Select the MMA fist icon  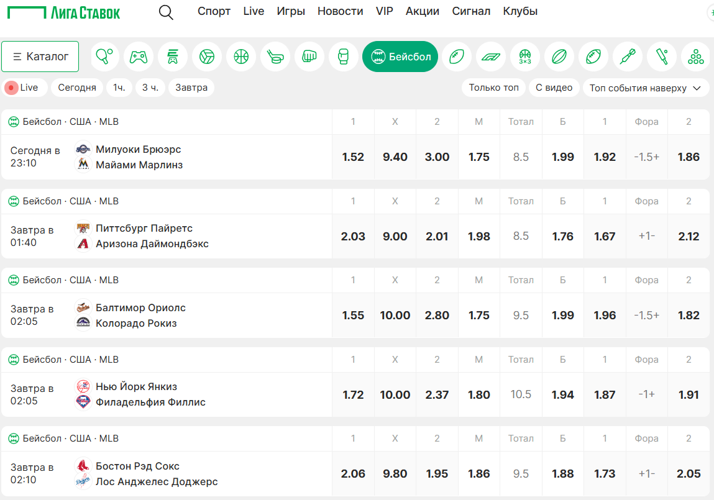(309, 57)
